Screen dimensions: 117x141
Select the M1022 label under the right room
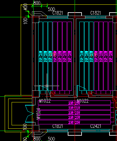click(x=83, y=101)
